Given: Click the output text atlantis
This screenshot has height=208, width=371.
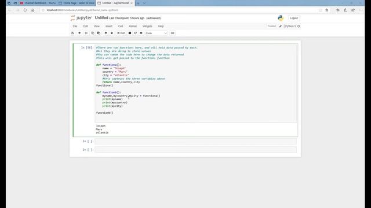Looking at the screenshot, I should 102,132.
